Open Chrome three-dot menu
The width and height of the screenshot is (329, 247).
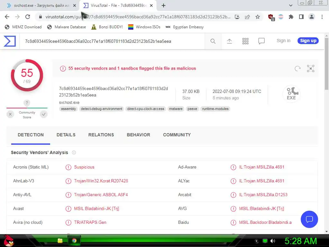(322, 17)
